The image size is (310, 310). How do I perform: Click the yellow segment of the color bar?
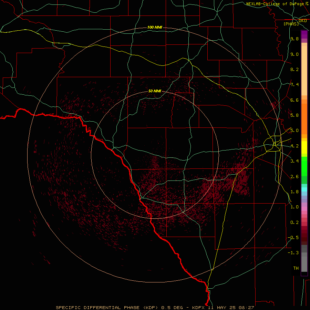tap(304, 147)
